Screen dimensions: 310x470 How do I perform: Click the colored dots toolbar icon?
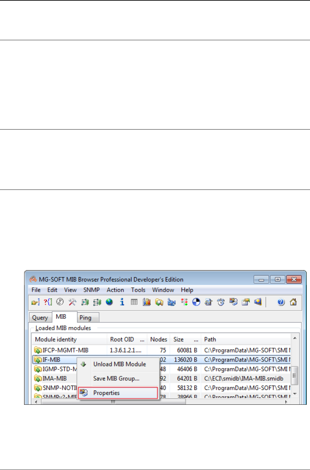point(184,302)
